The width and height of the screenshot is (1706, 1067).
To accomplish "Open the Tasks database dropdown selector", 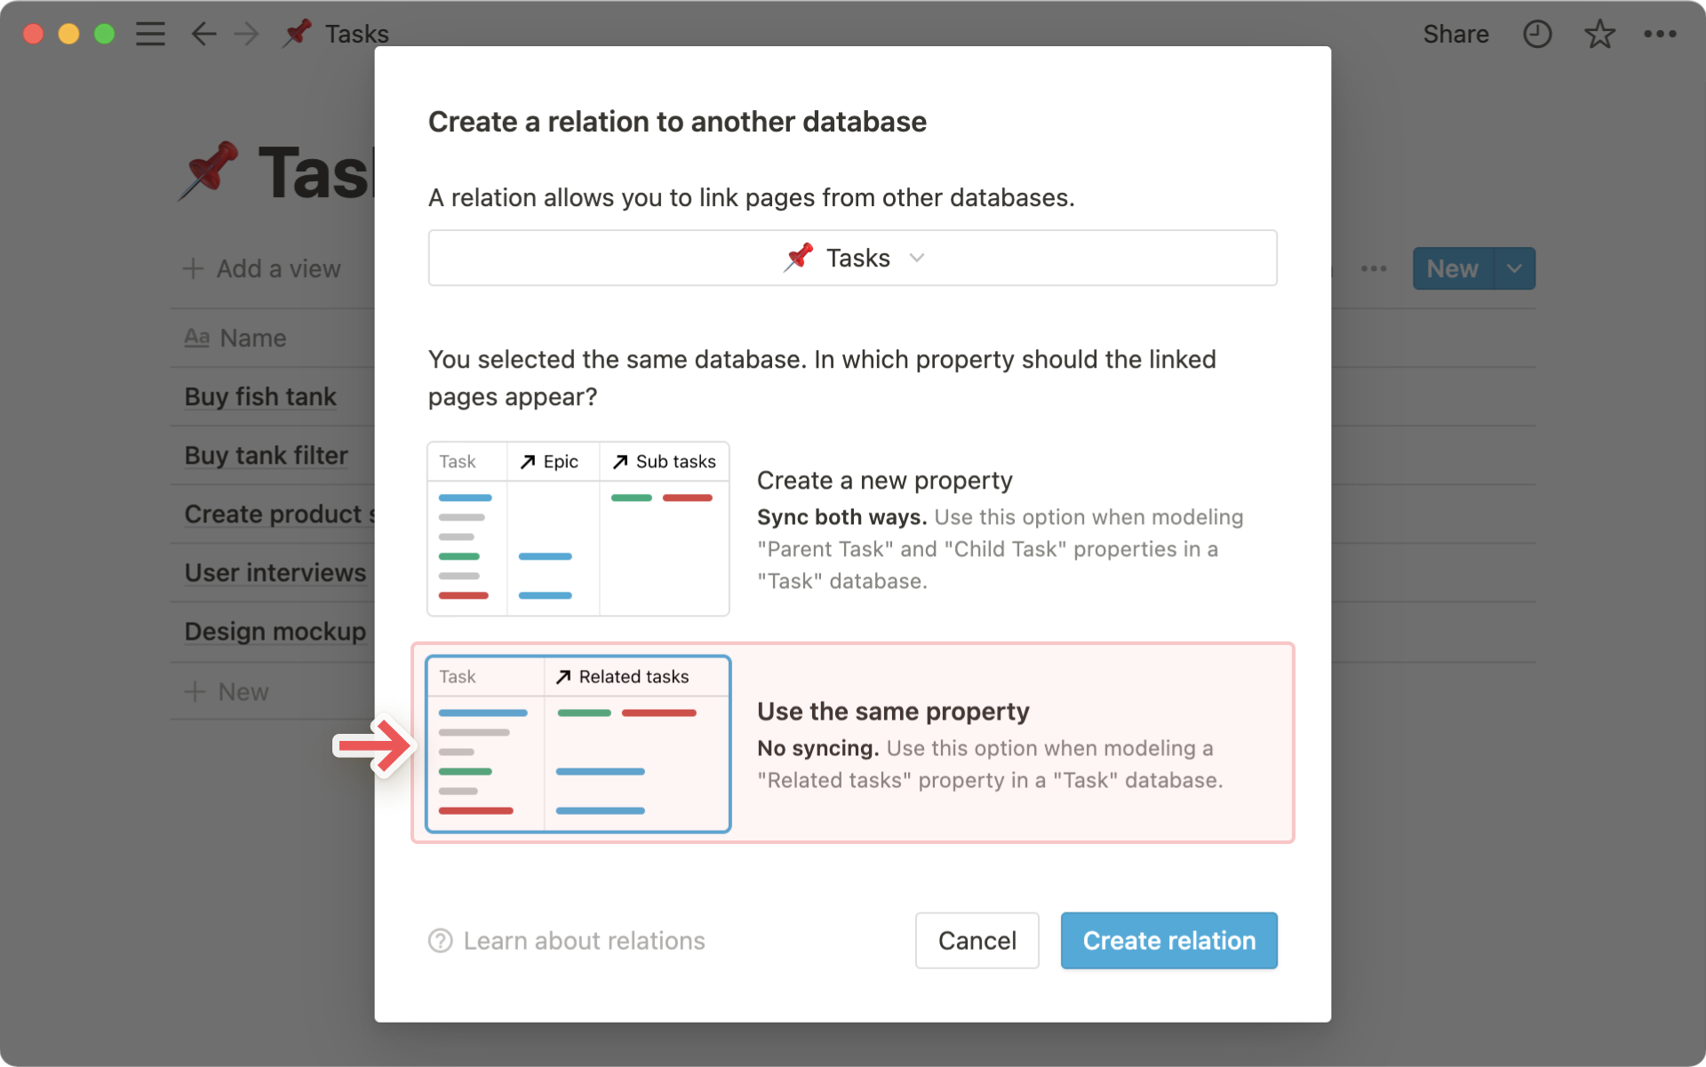I will 852,258.
